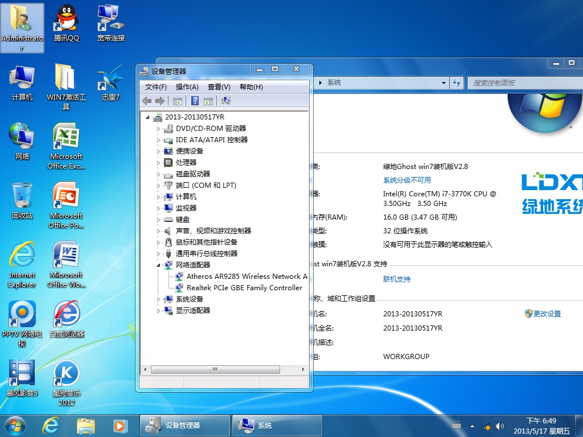Expand the 处理器 node
The image size is (583, 437).
click(158, 163)
